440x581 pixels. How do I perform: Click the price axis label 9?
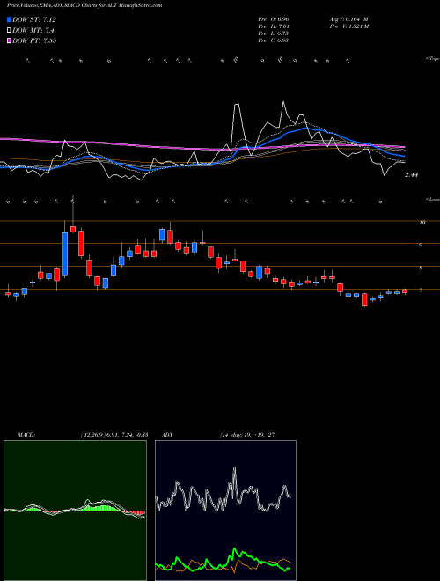pos(421,245)
